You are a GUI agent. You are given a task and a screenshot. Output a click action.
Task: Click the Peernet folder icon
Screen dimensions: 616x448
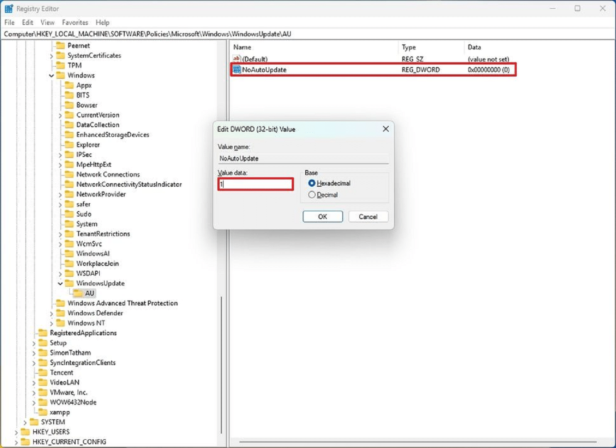tap(61, 46)
